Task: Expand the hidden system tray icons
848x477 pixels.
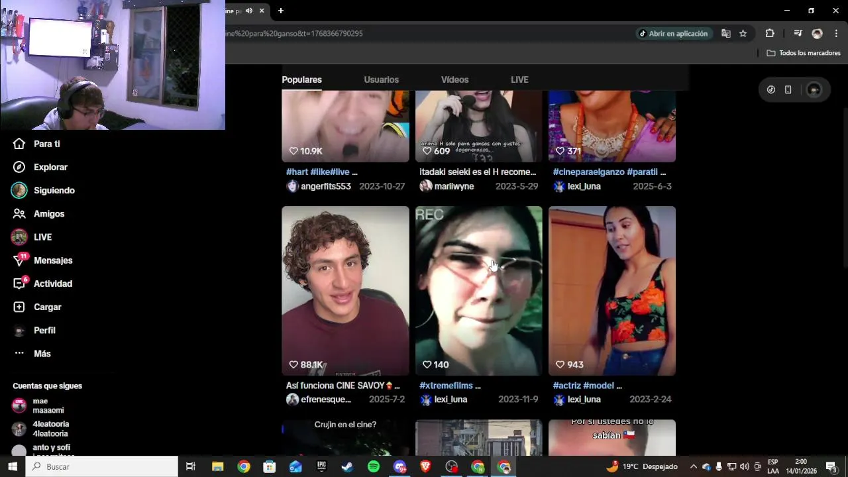Action: click(694, 466)
